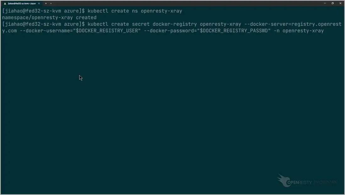
Task: Click the --docker-password flag text
Action: 172,31
